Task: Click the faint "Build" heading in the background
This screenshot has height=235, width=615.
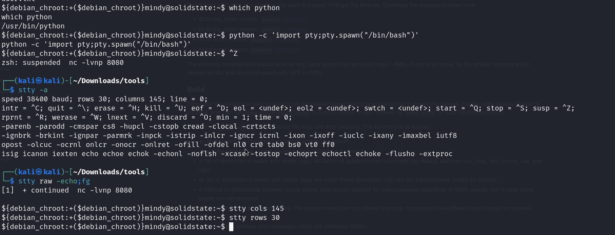Action: click(196, 89)
